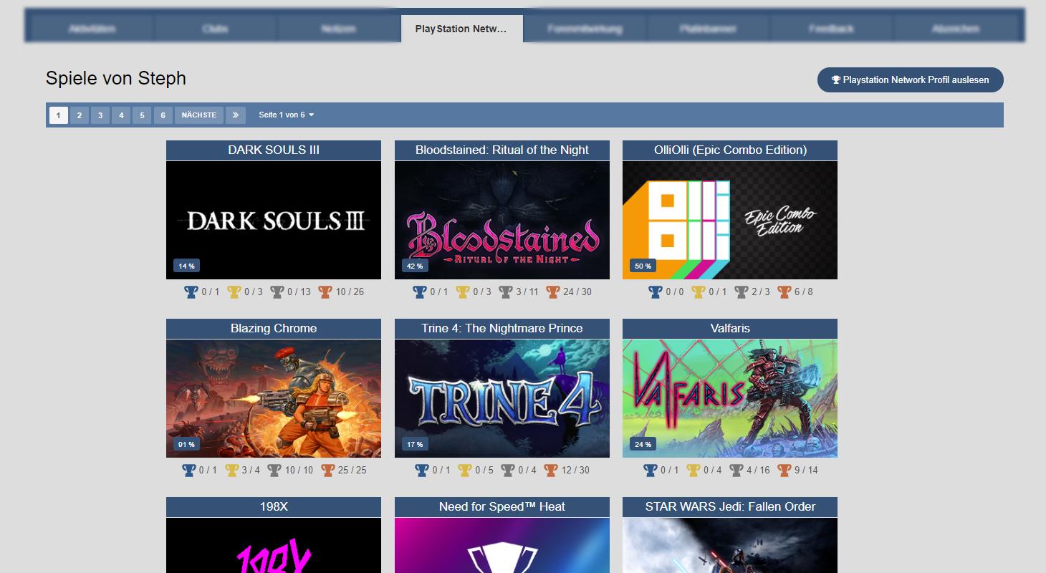Click the bronze trophy icon under Blazing Chrome
The height and width of the screenshot is (573, 1046).
coord(327,470)
